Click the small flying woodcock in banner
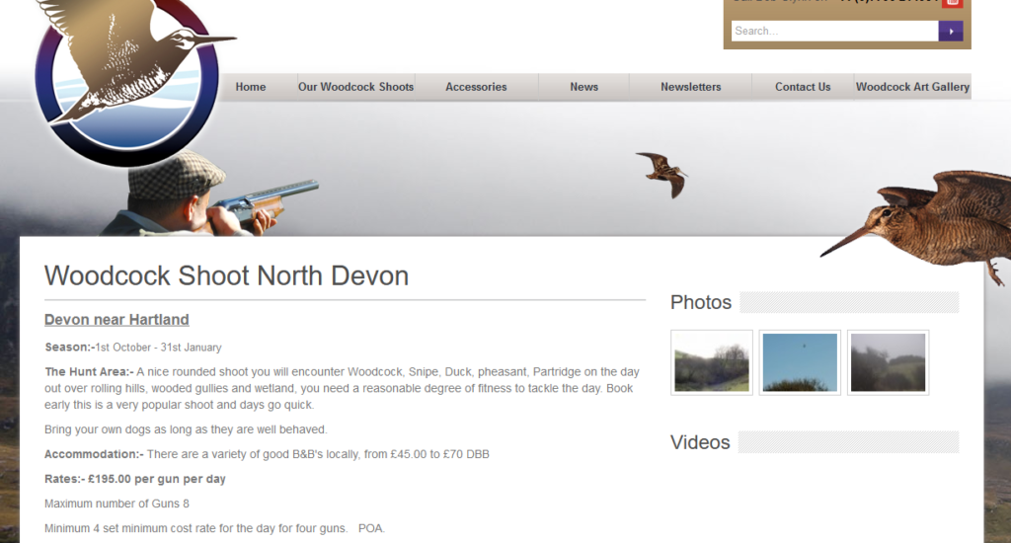 click(662, 173)
